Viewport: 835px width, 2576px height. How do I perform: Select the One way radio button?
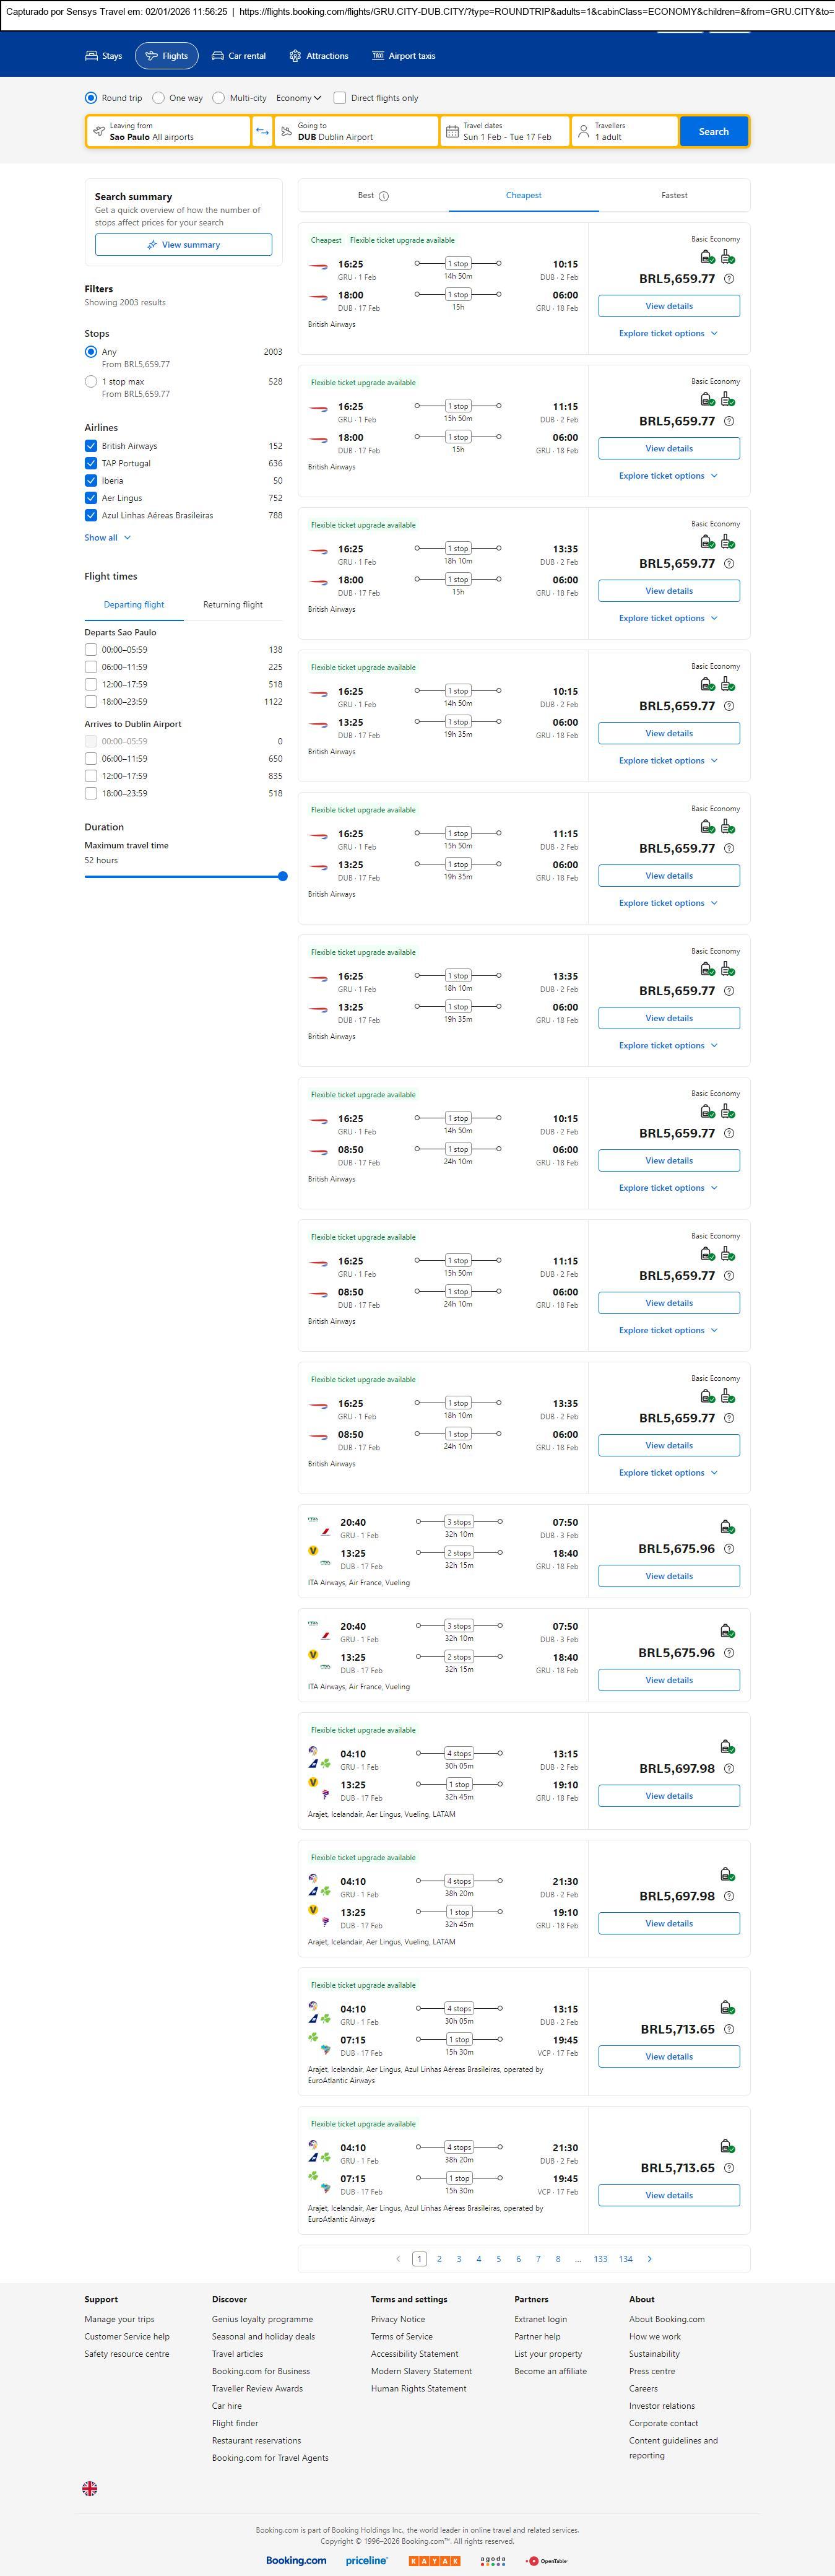click(159, 98)
